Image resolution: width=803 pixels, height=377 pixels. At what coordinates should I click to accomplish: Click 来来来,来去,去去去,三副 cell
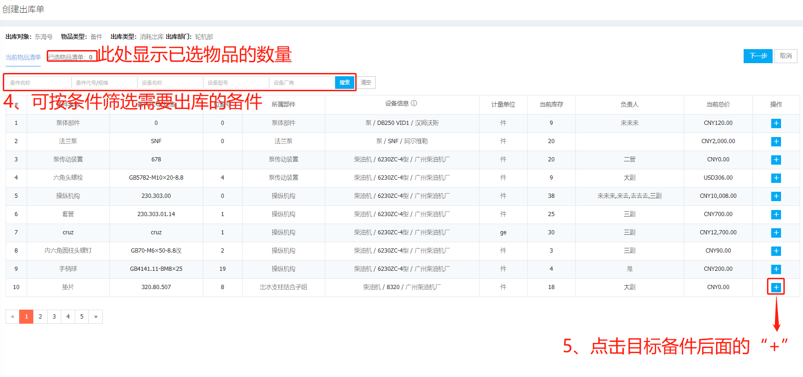tap(629, 196)
